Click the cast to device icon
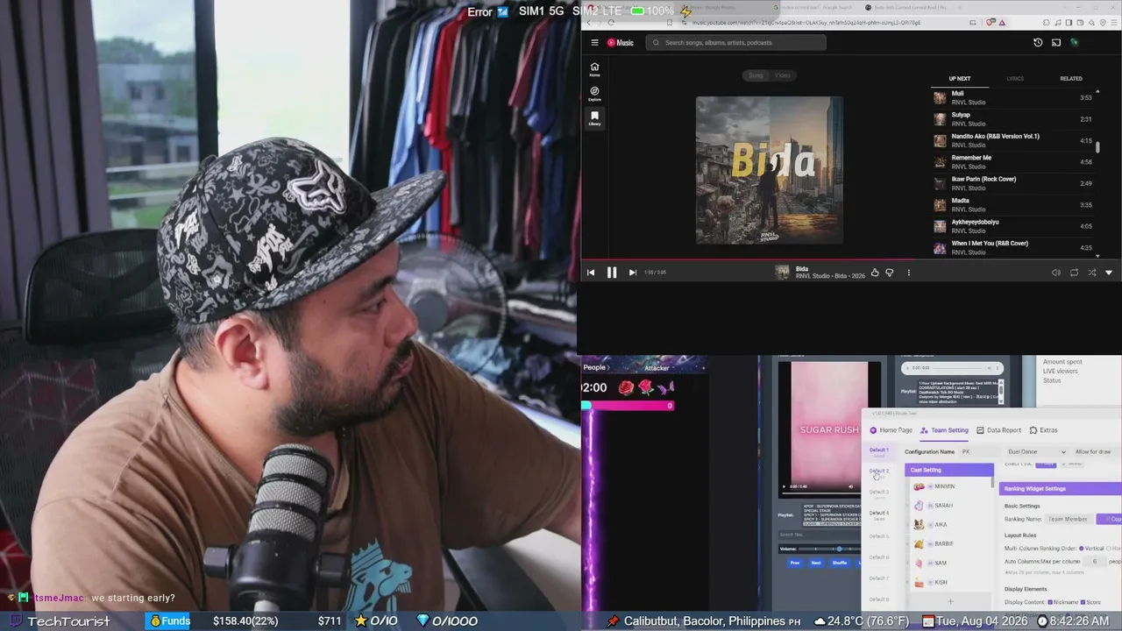 click(x=1056, y=42)
